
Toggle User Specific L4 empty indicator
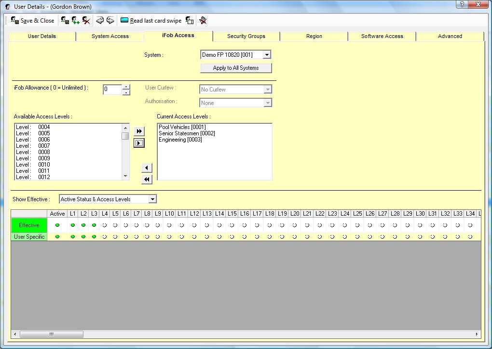point(105,237)
